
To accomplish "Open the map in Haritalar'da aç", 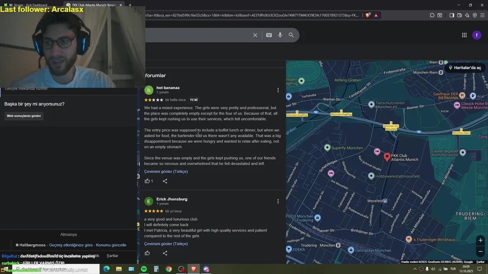I will pos(464,68).
